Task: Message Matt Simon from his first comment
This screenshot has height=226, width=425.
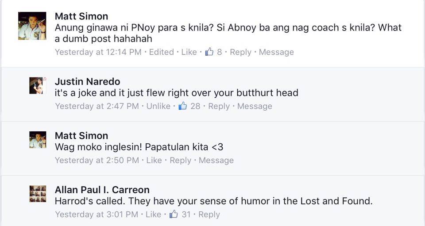Action: tap(276, 52)
